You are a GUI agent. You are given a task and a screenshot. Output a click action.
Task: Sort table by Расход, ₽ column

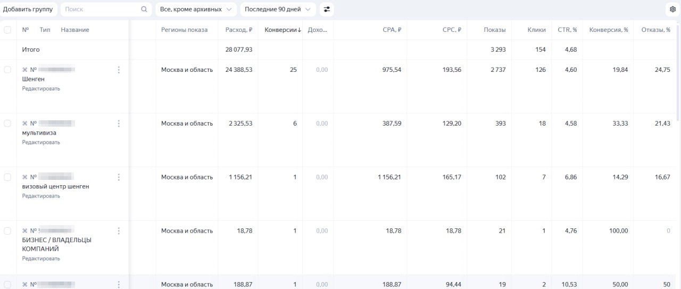click(x=238, y=30)
